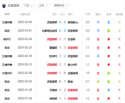Expand the 赛事筛选 dropdown

point(61,6)
